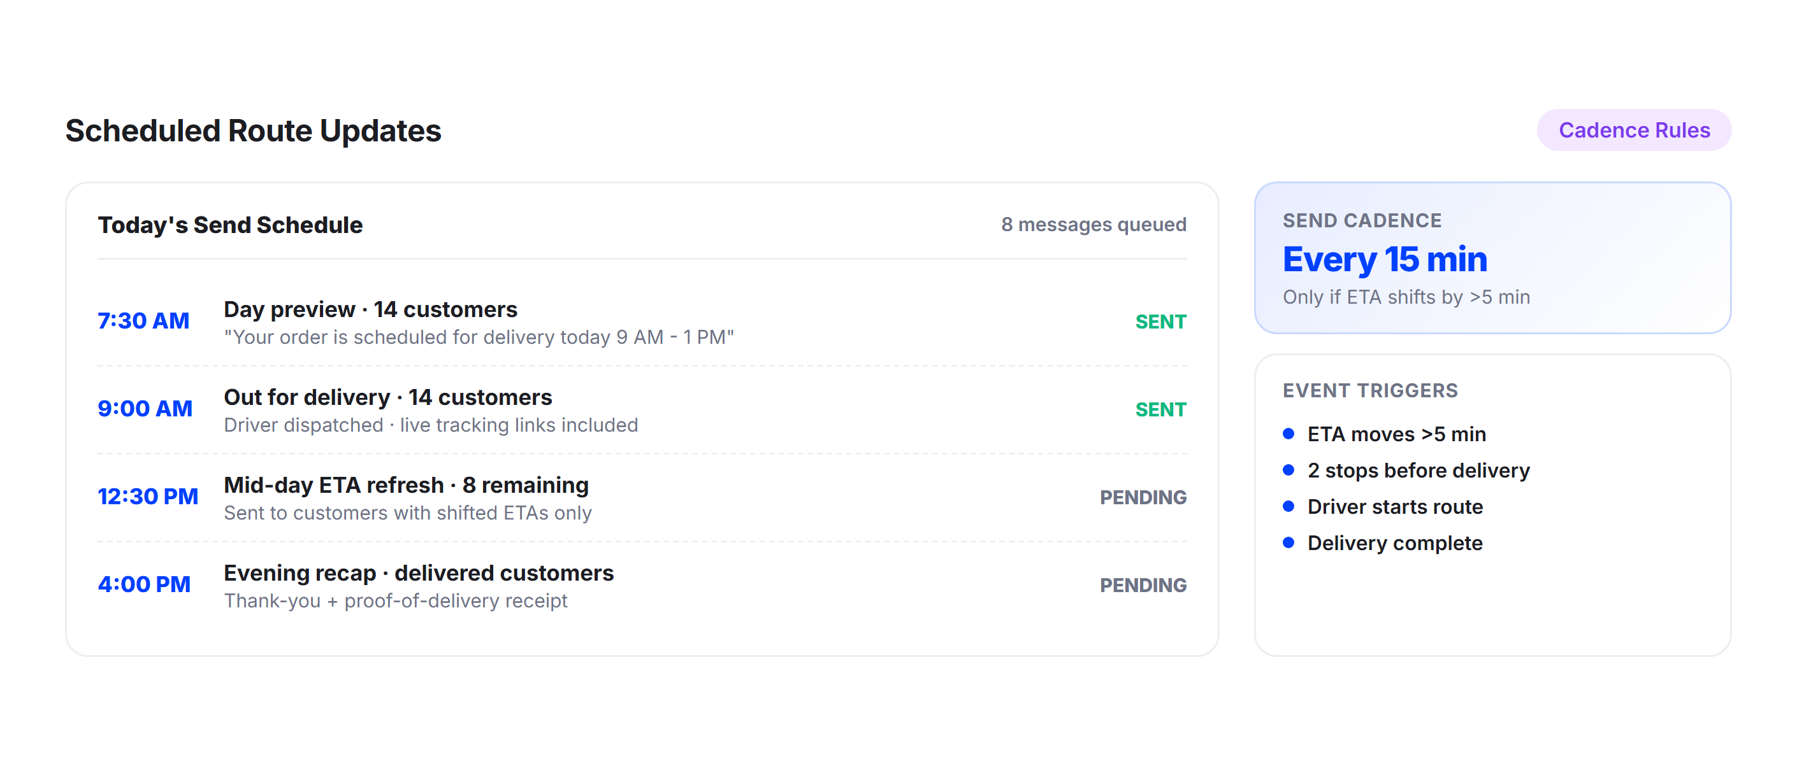Screen dimensions: 1797x764
Task: Click SENT status for Day preview
Action: click(1161, 322)
